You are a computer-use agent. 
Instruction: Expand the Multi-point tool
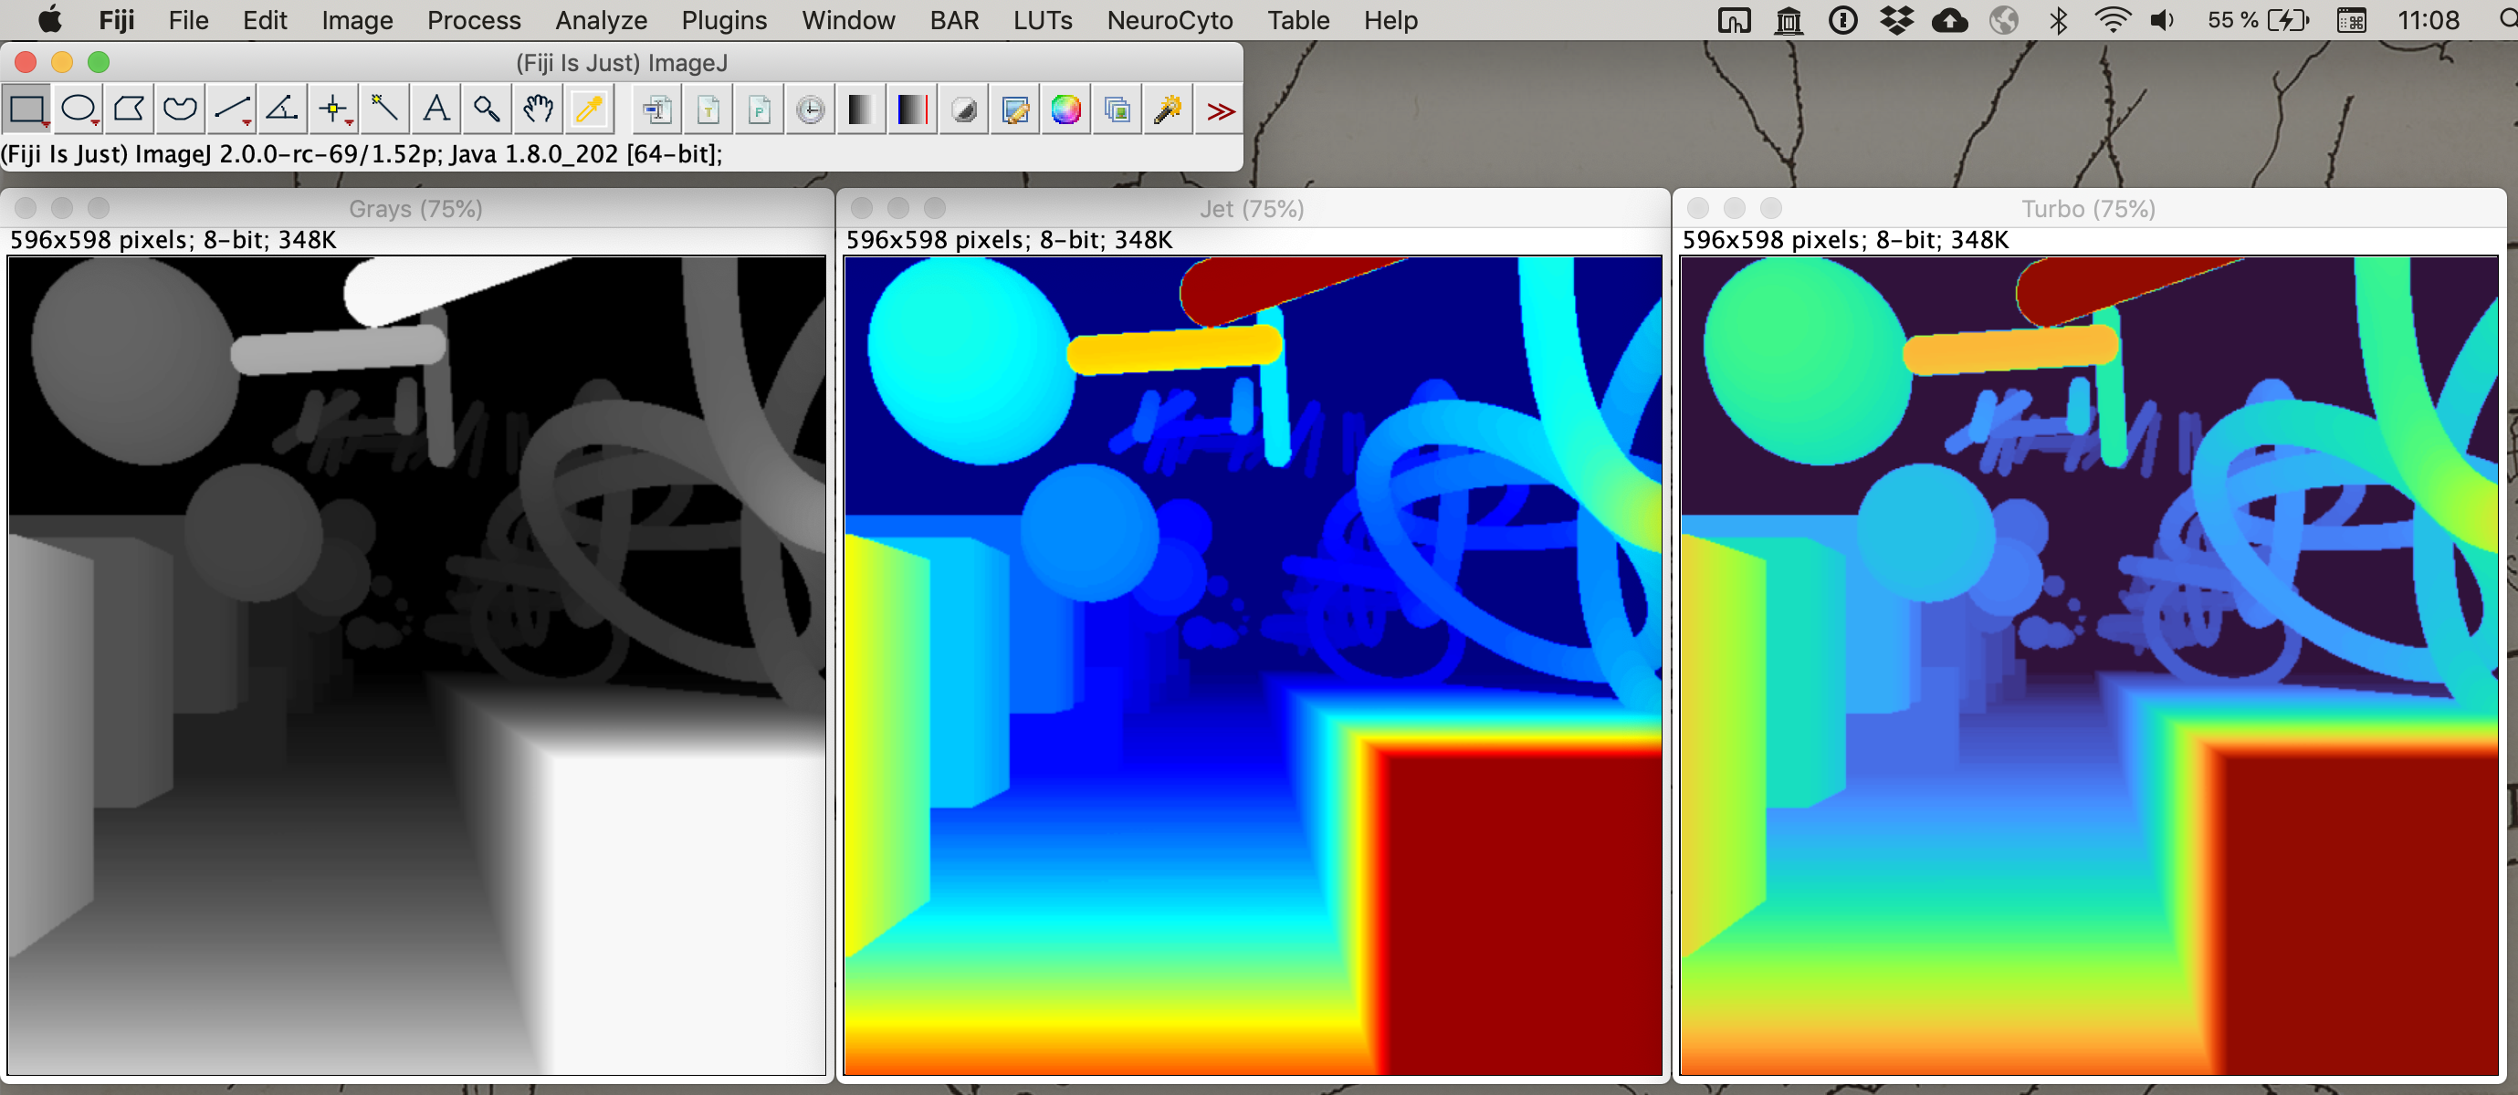(334, 109)
